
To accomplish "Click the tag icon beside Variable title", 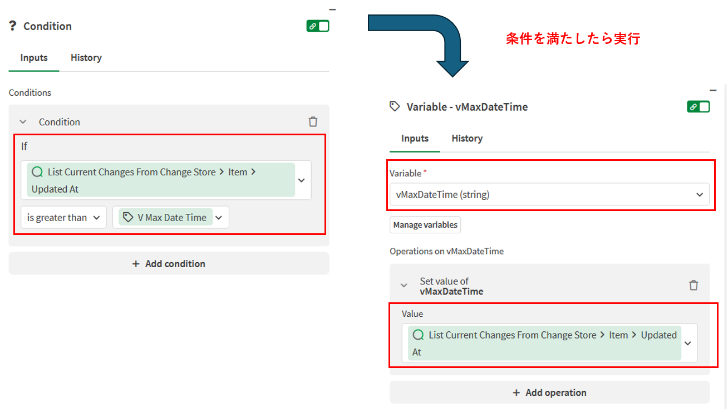I will tap(395, 106).
